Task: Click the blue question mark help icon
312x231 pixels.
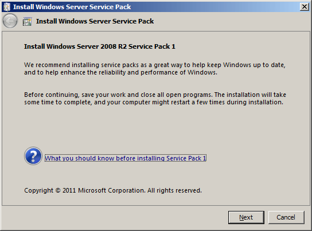Action: 33,156
